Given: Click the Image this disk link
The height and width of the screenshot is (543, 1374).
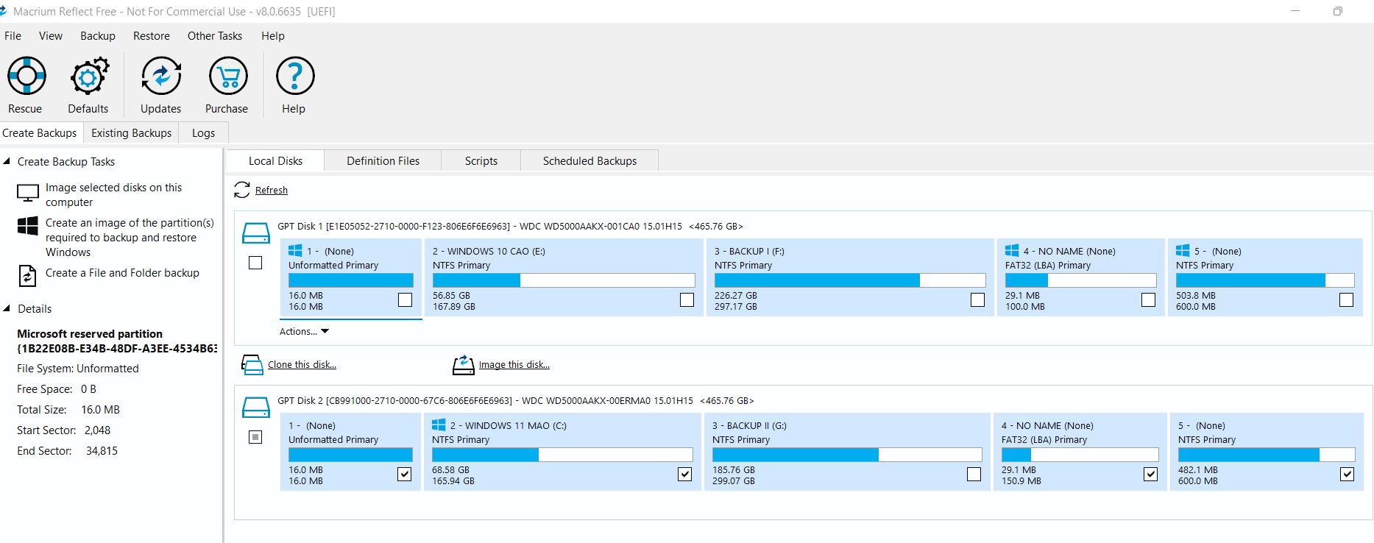Looking at the screenshot, I should coord(514,364).
